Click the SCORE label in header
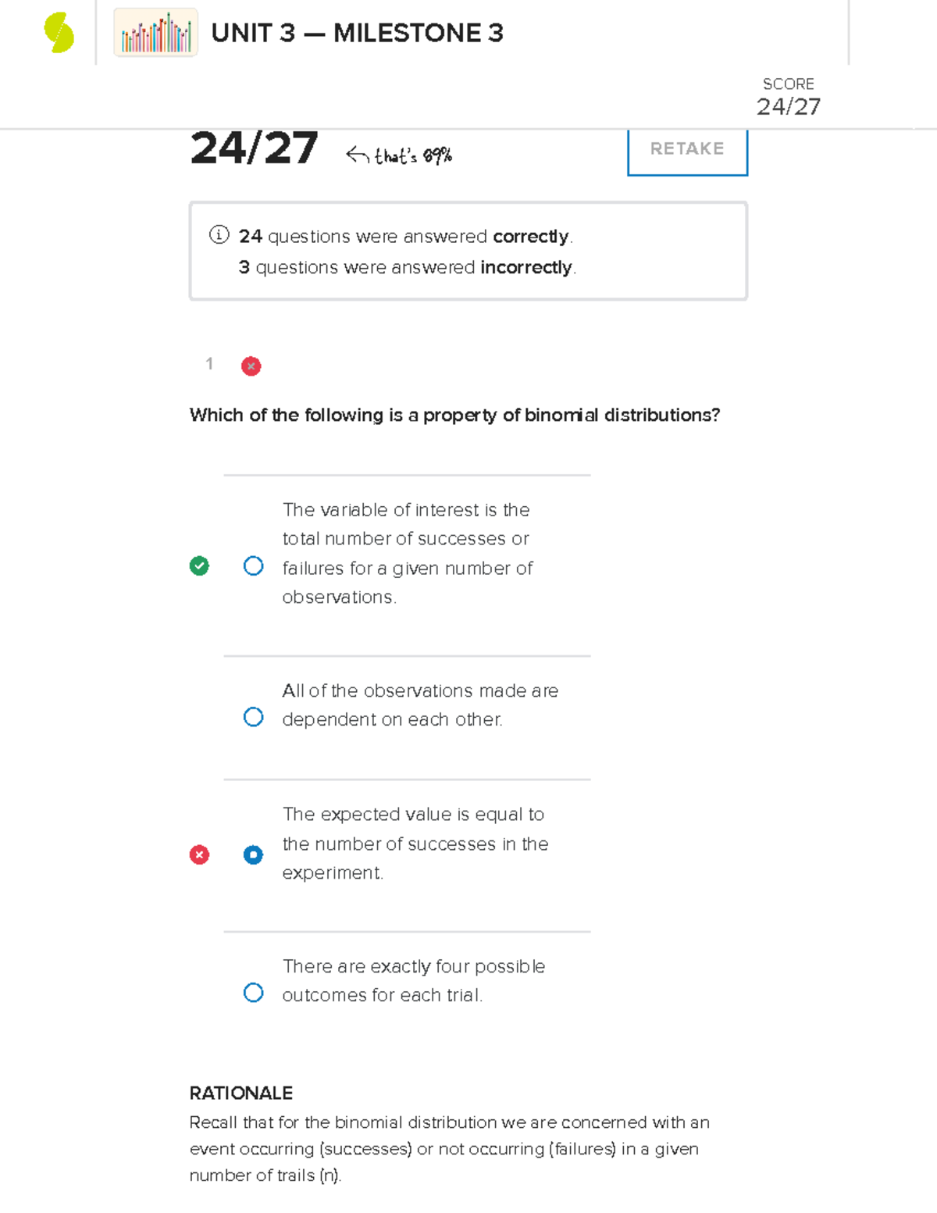Screen dimensions: 937x1213 [x=788, y=84]
